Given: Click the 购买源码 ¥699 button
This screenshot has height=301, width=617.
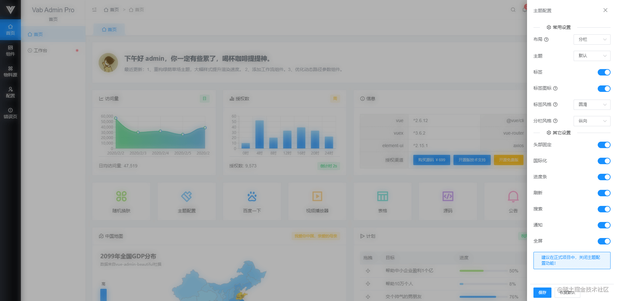Looking at the screenshot, I should click(431, 160).
